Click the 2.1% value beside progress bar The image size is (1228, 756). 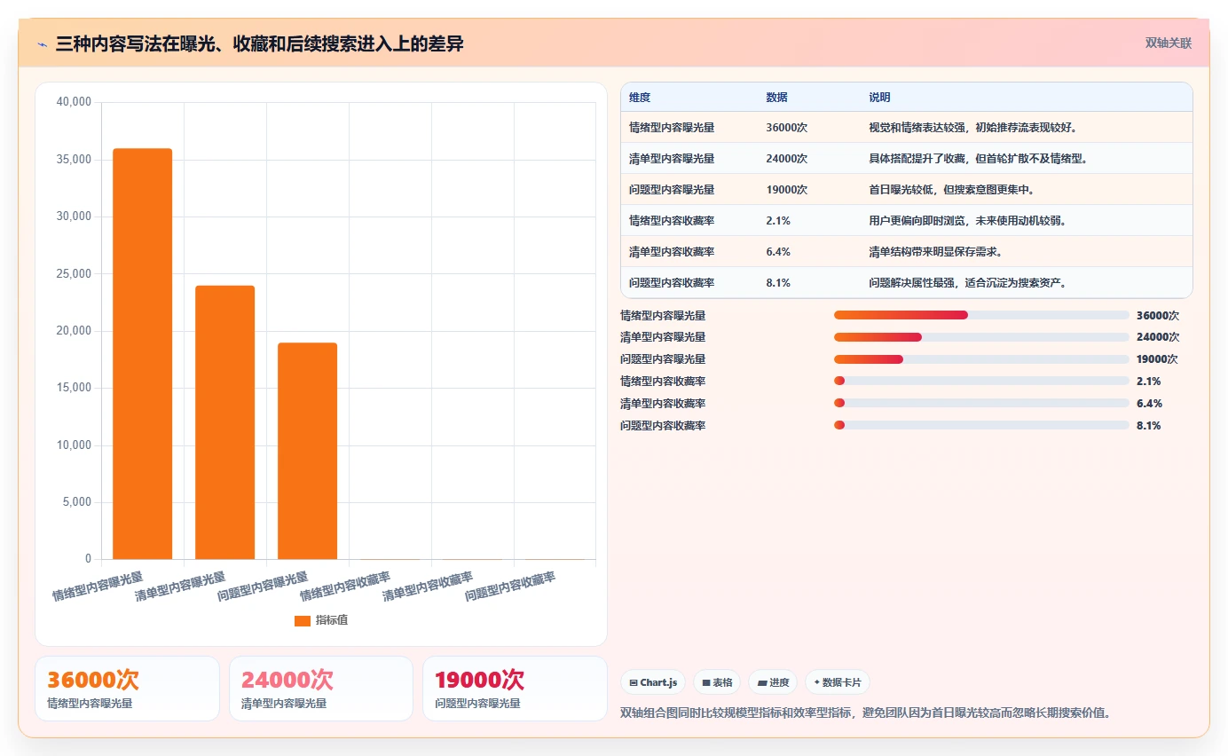(1149, 382)
